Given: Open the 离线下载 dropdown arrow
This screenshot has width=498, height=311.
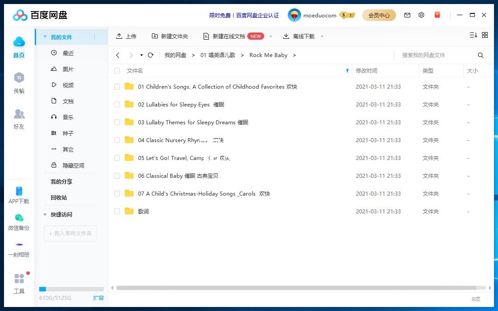Looking at the screenshot, I should [322, 37].
